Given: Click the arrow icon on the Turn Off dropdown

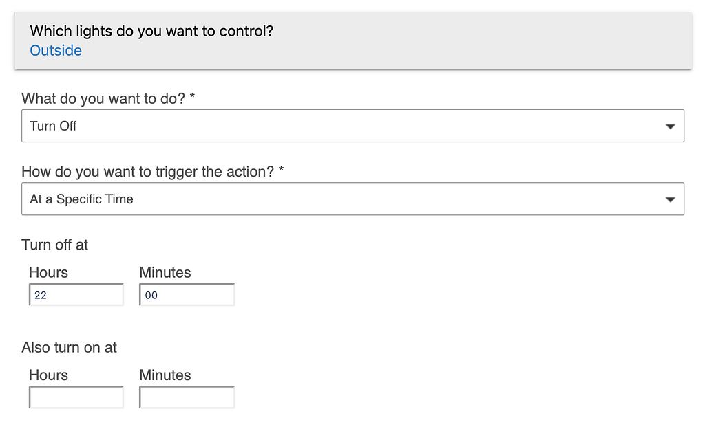Looking at the screenshot, I should point(670,126).
